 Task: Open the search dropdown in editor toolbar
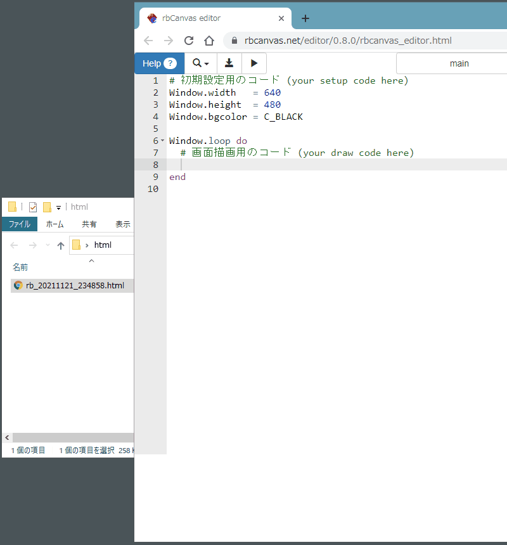[x=200, y=63]
